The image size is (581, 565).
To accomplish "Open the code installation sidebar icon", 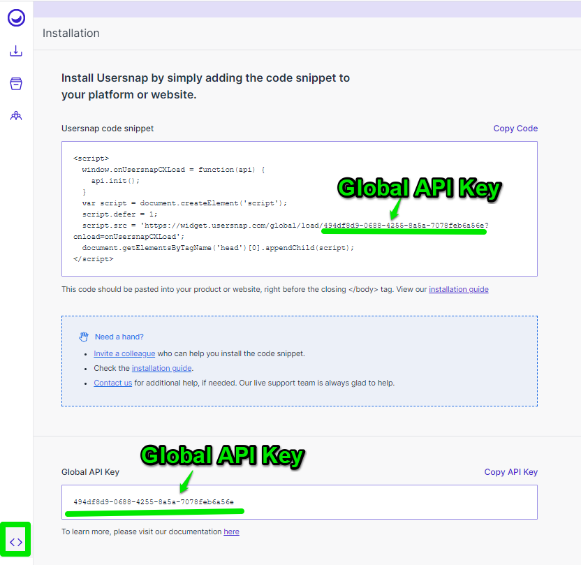I will click(x=16, y=542).
